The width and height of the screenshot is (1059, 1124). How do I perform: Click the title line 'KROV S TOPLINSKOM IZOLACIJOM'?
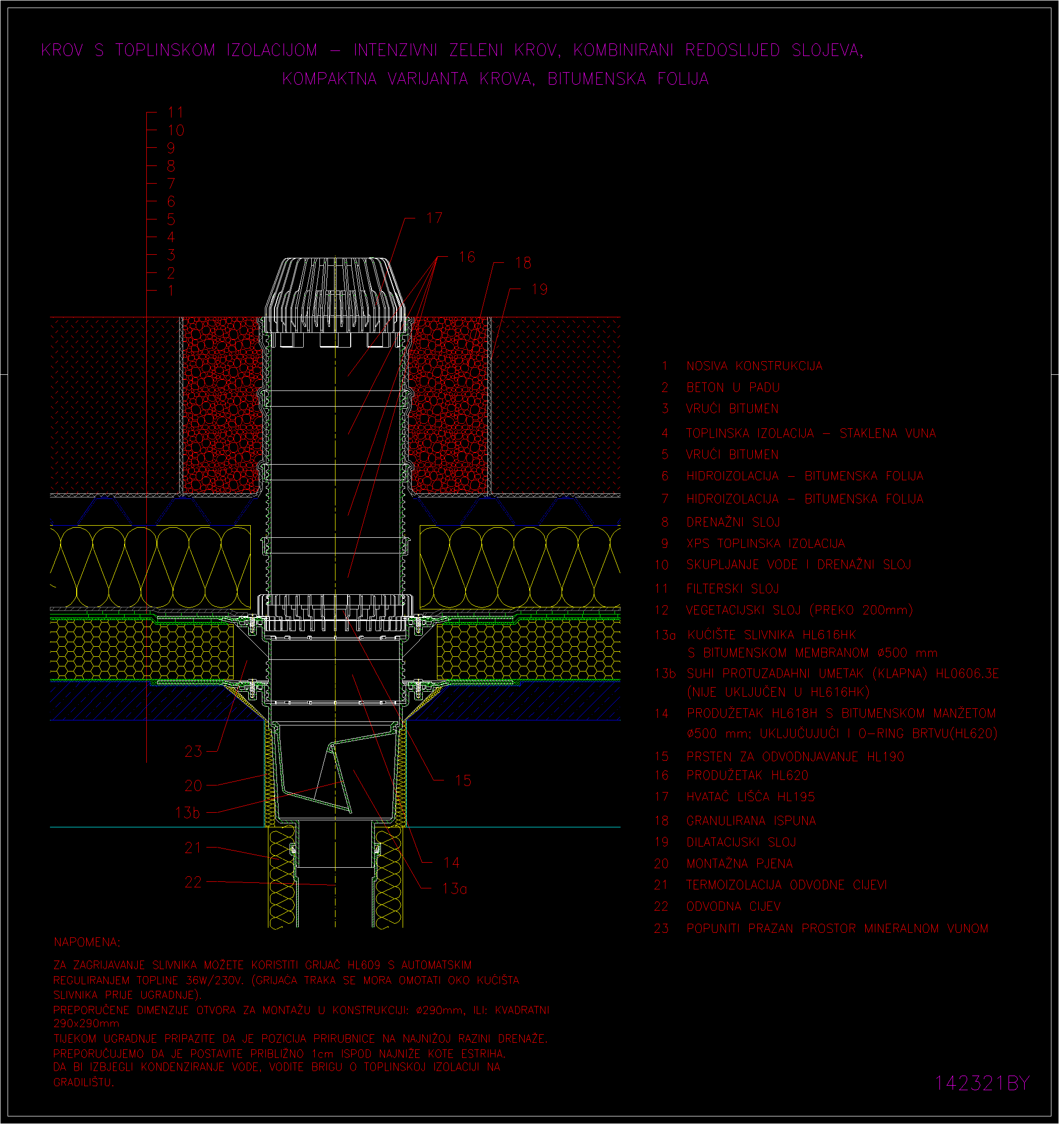pos(179,50)
